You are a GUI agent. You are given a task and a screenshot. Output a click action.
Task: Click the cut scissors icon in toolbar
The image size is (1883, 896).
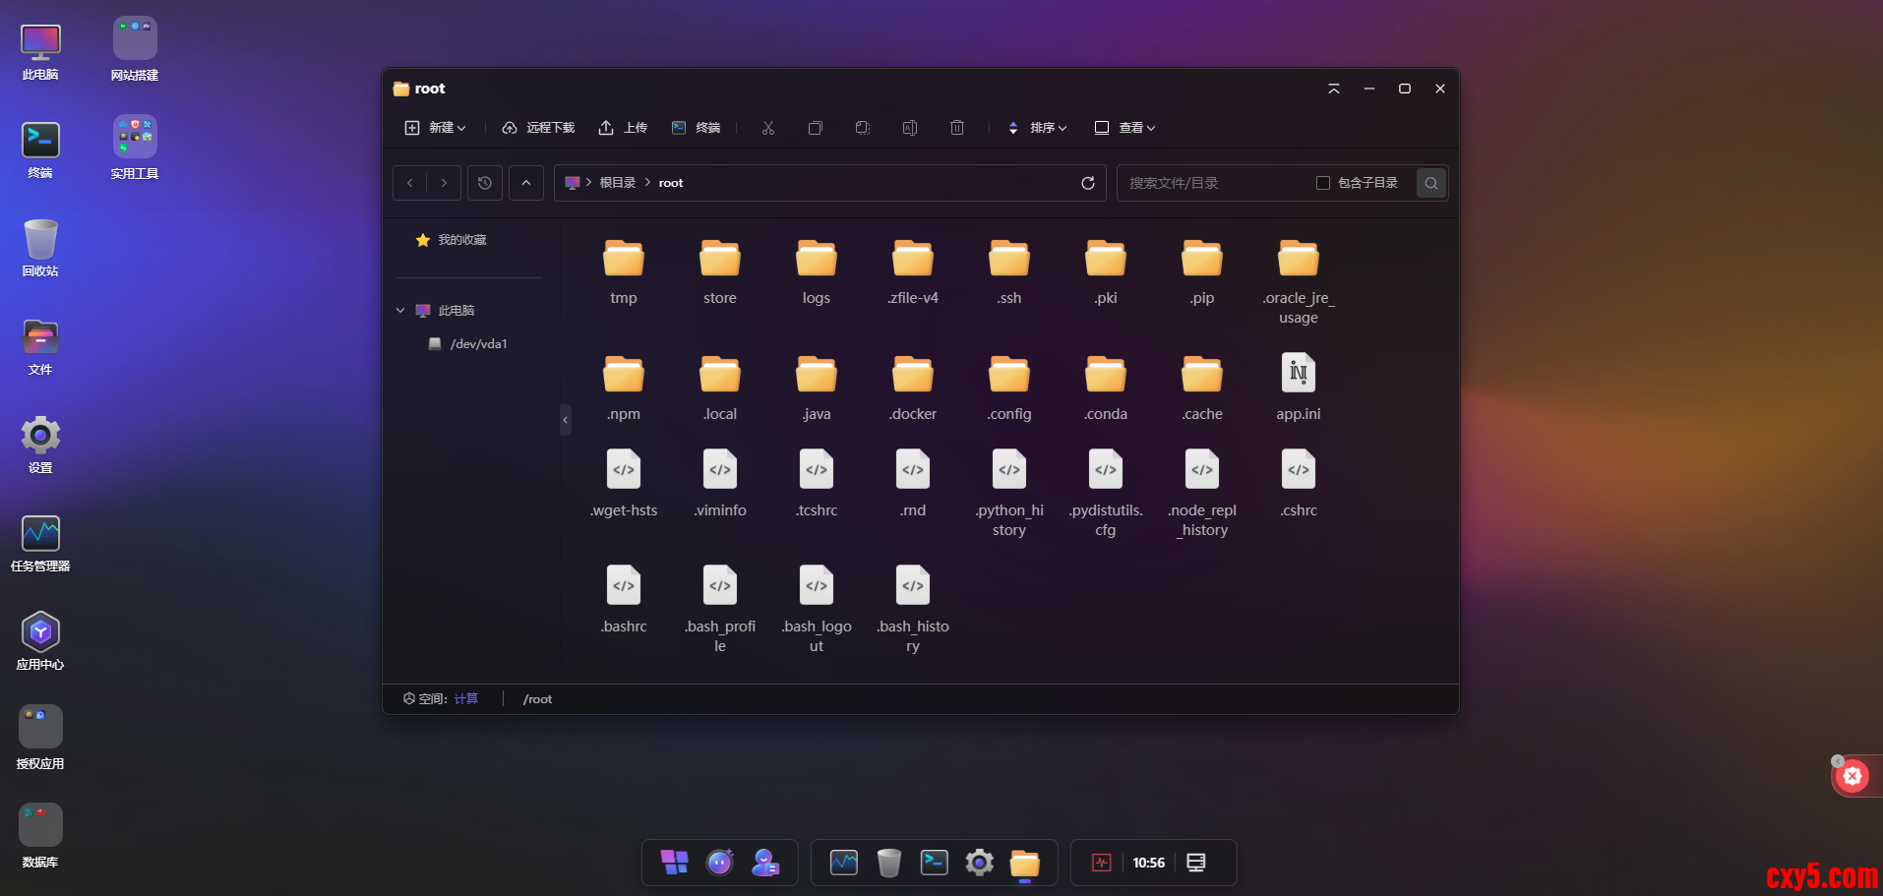[x=768, y=128]
